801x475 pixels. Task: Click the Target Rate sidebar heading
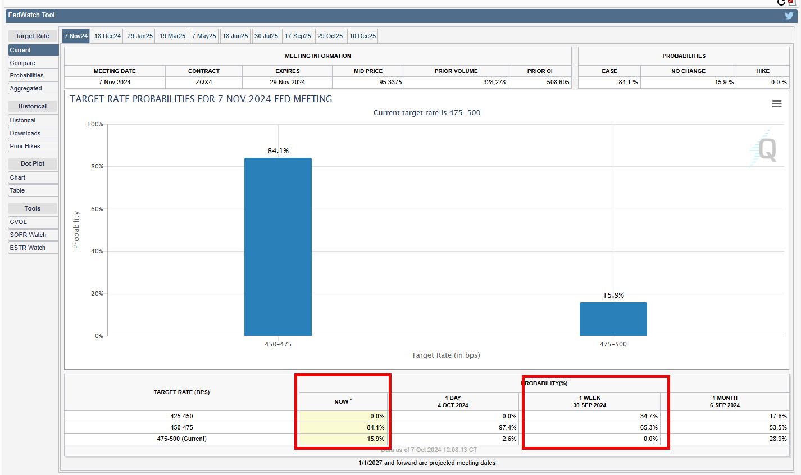tap(33, 36)
